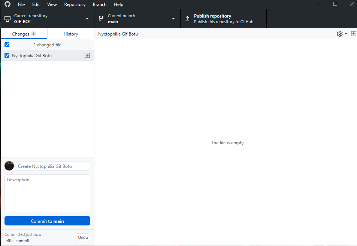This screenshot has height=246, width=357.
Task: Uncheck the Nyctophilia Gif Botu file checkbox
Action: click(7, 55)
